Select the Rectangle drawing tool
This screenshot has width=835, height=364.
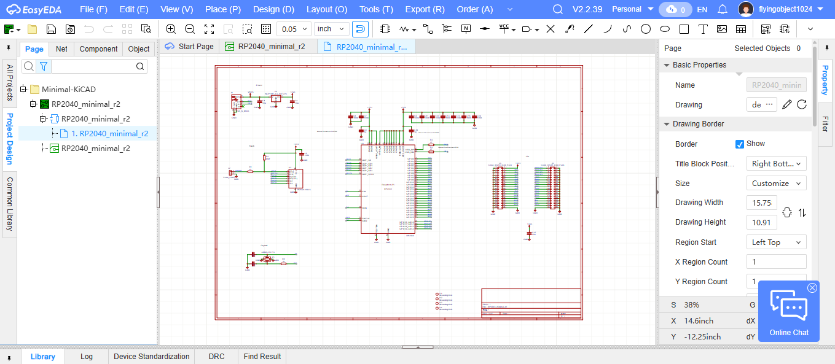(x=684, y=29)
